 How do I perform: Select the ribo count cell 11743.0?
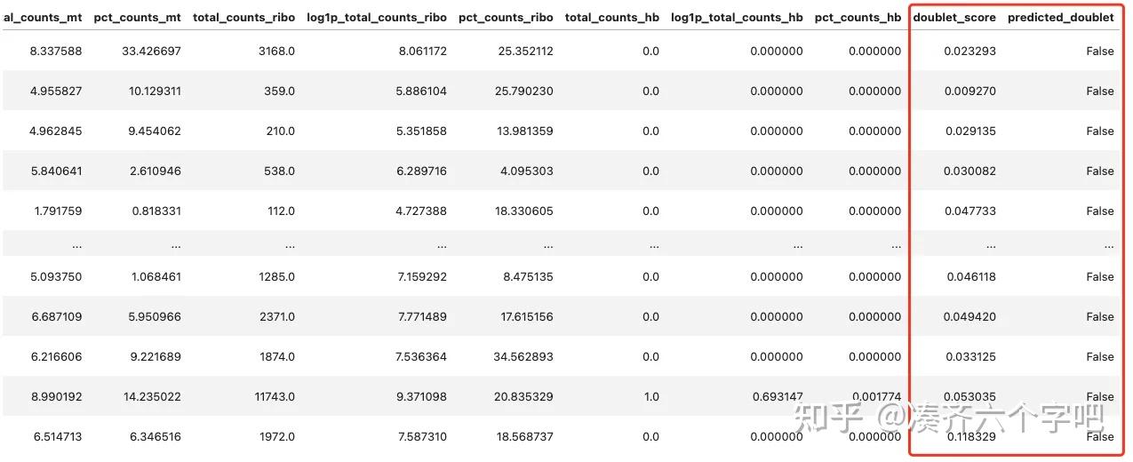pos(274,396)
